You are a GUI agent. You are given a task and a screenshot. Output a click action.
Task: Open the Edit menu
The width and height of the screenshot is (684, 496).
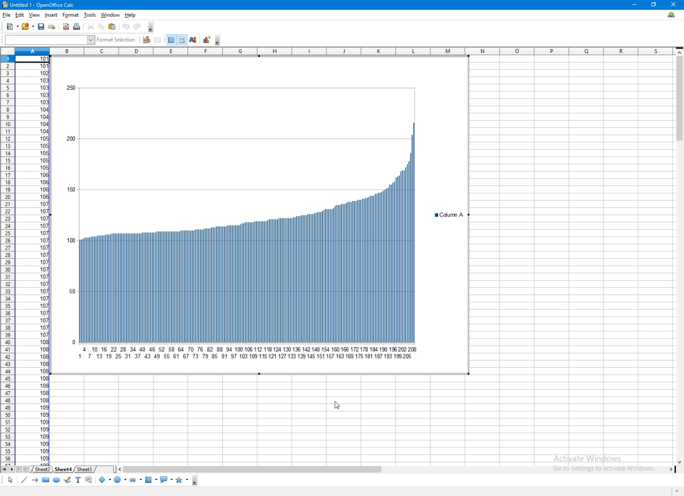pos(20,15)
